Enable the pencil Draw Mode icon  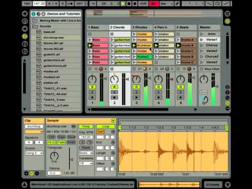177,4
